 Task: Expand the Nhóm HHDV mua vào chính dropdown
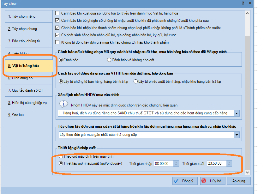coord(237,113)
